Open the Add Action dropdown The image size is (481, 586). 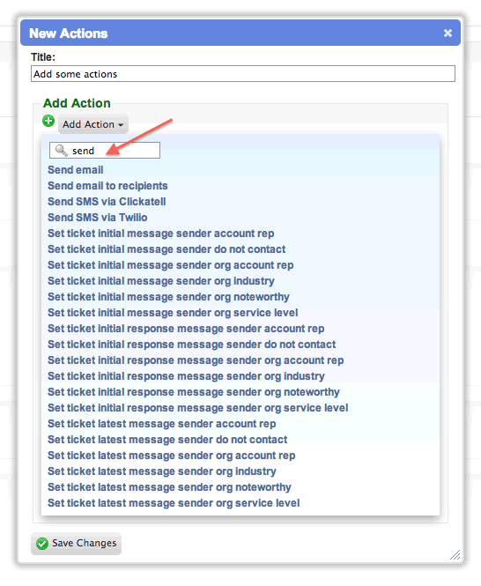point(93,124)
